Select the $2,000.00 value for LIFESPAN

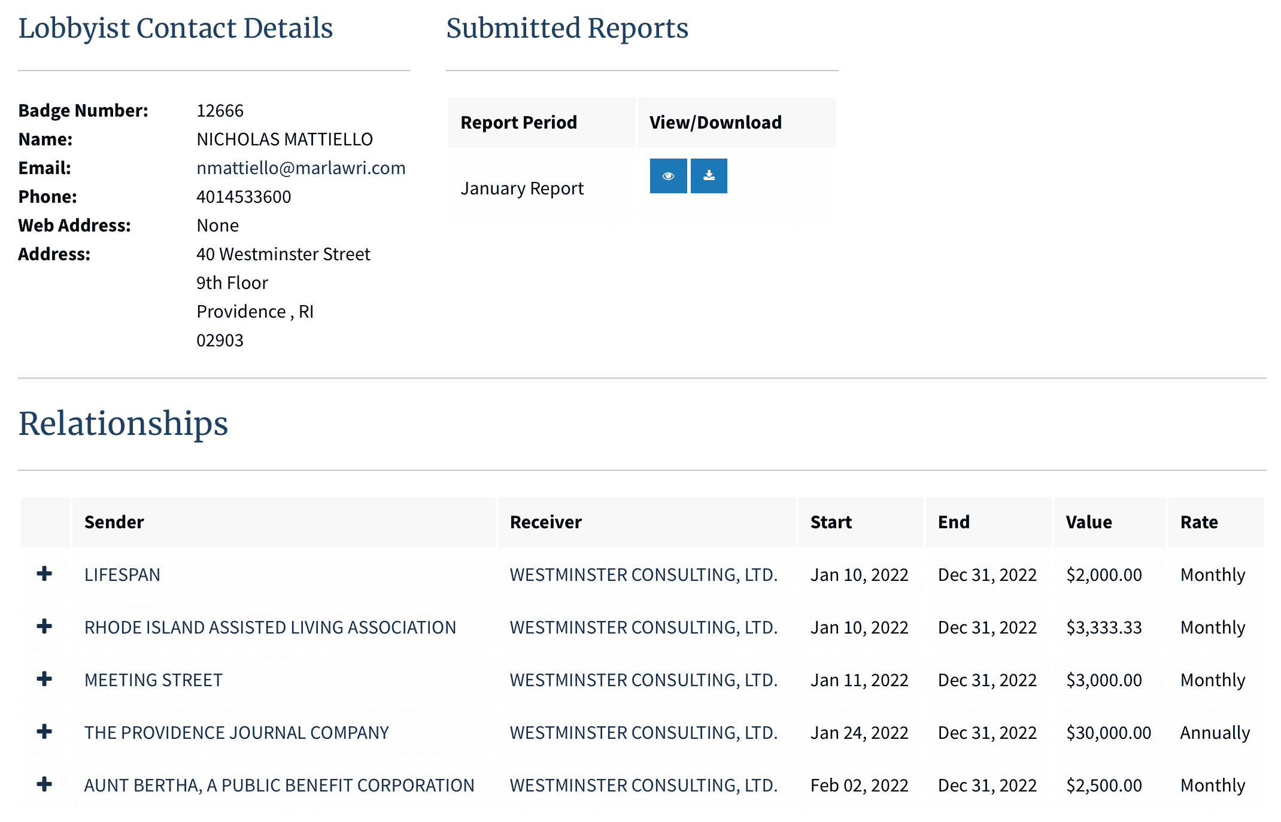click(1104, 575)
